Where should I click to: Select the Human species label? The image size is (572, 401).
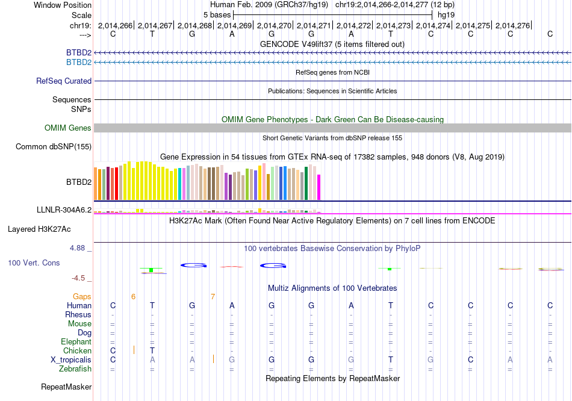pos(79,305)
